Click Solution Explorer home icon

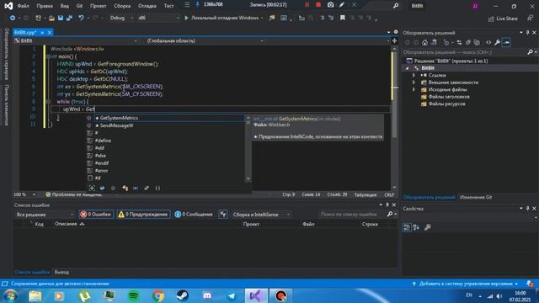click(424, 42)
